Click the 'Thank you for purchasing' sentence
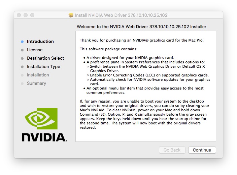Screen dimensions: 237x175 142,40
